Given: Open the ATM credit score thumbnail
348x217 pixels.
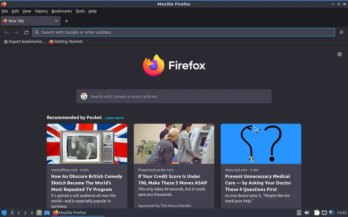Looking at the screenshot, I should (x=174, y=144).
